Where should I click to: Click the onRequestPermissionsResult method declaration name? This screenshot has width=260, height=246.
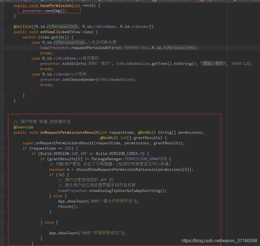point(69,133)
